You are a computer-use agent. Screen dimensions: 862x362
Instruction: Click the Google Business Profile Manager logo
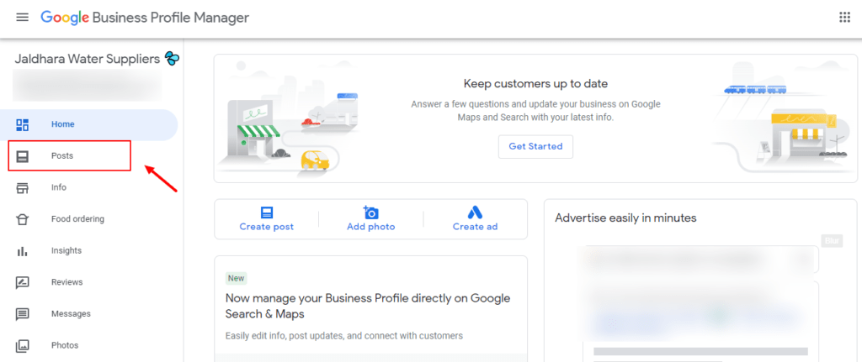[145, 18]
